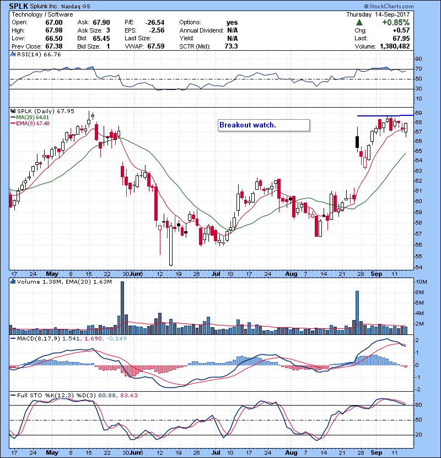Click the High price value 67.98
This screenshot has width=441, height=458.
coord(53,30)
